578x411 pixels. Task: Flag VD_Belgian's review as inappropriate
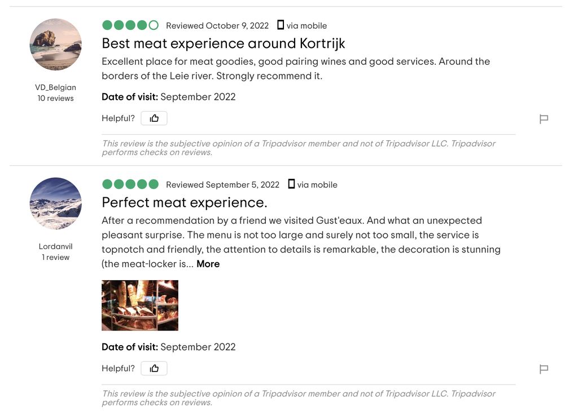point(544,119)
